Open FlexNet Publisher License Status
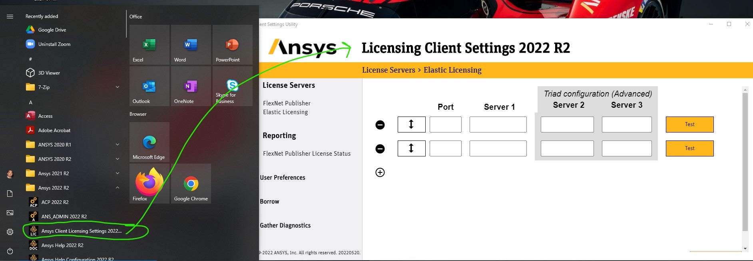753x261 pixels. [x=307, y=154]
